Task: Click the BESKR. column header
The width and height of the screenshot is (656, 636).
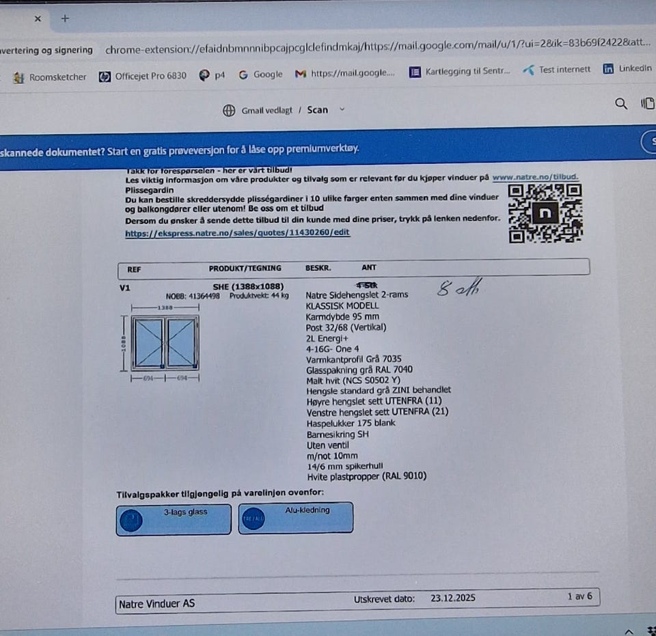Action: pyautogui.click(x=318, y=268)
